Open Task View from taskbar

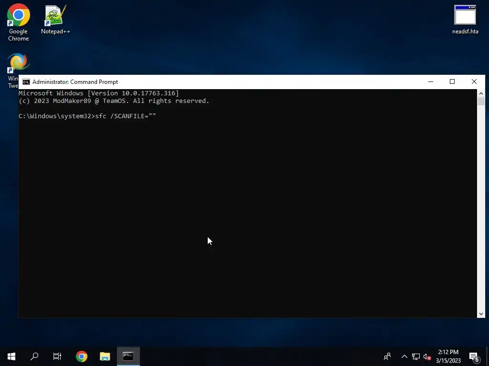[57, 356]
